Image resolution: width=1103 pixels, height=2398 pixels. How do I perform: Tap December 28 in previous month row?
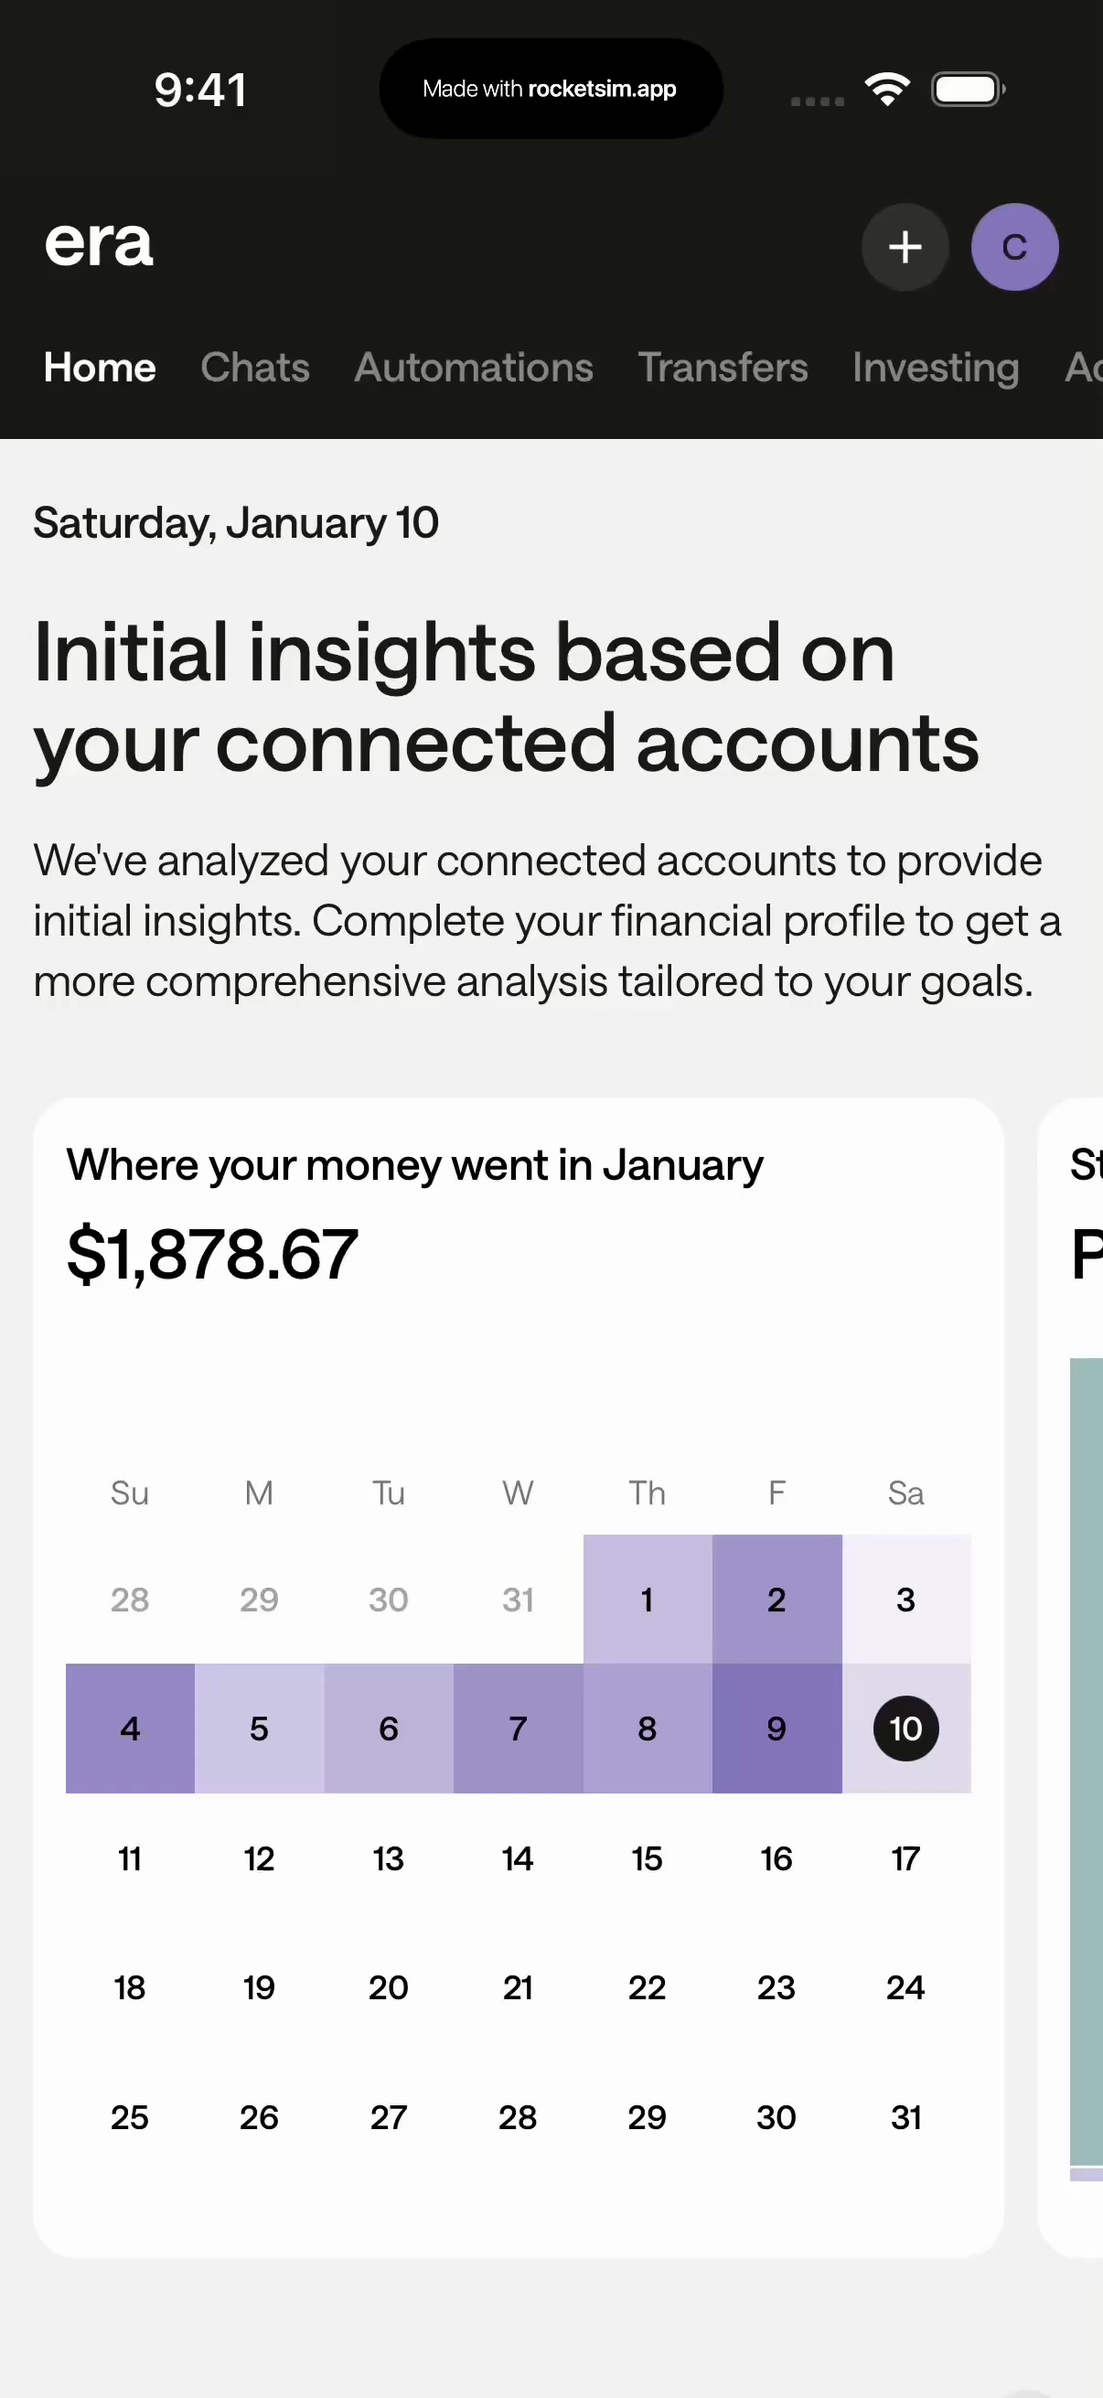tap(130, 1600)
